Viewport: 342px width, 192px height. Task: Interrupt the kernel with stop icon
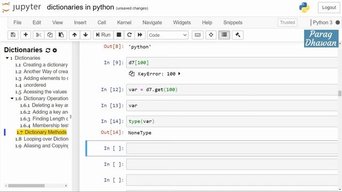pyautogui.click(x=119, y=35)
